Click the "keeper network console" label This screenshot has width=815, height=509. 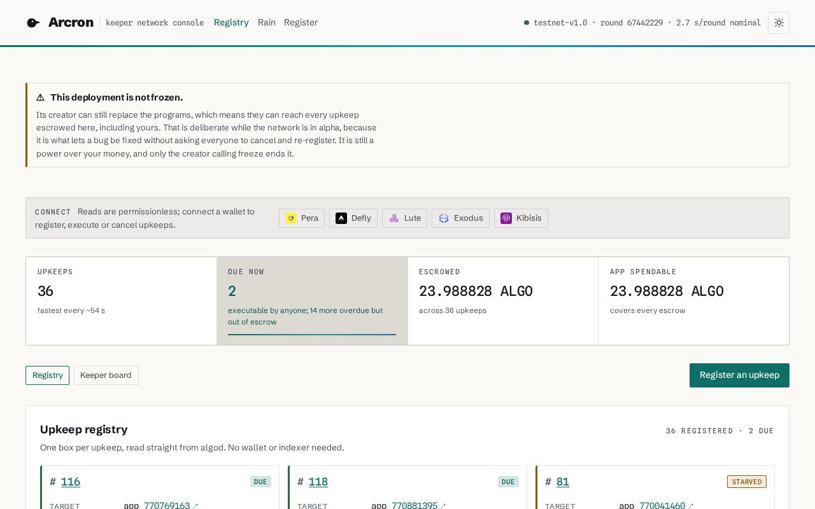pos(155,23)
